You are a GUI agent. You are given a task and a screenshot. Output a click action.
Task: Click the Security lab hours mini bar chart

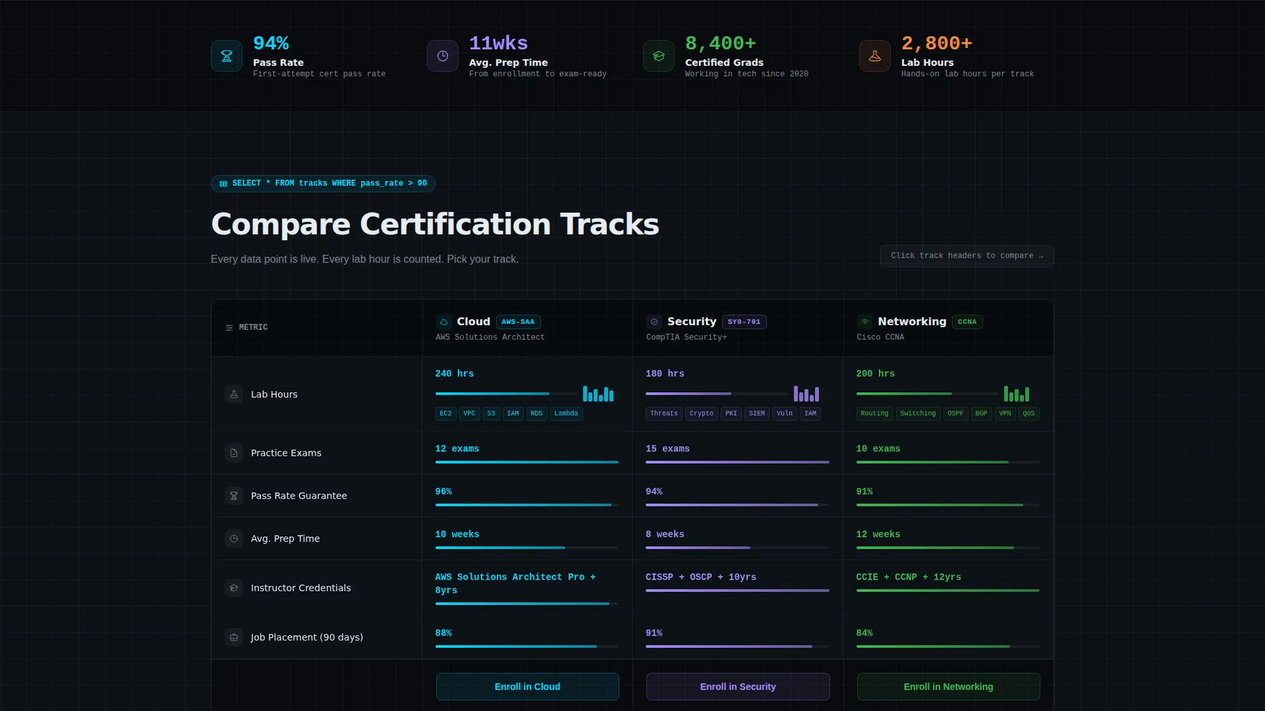[x=806, y=394]
